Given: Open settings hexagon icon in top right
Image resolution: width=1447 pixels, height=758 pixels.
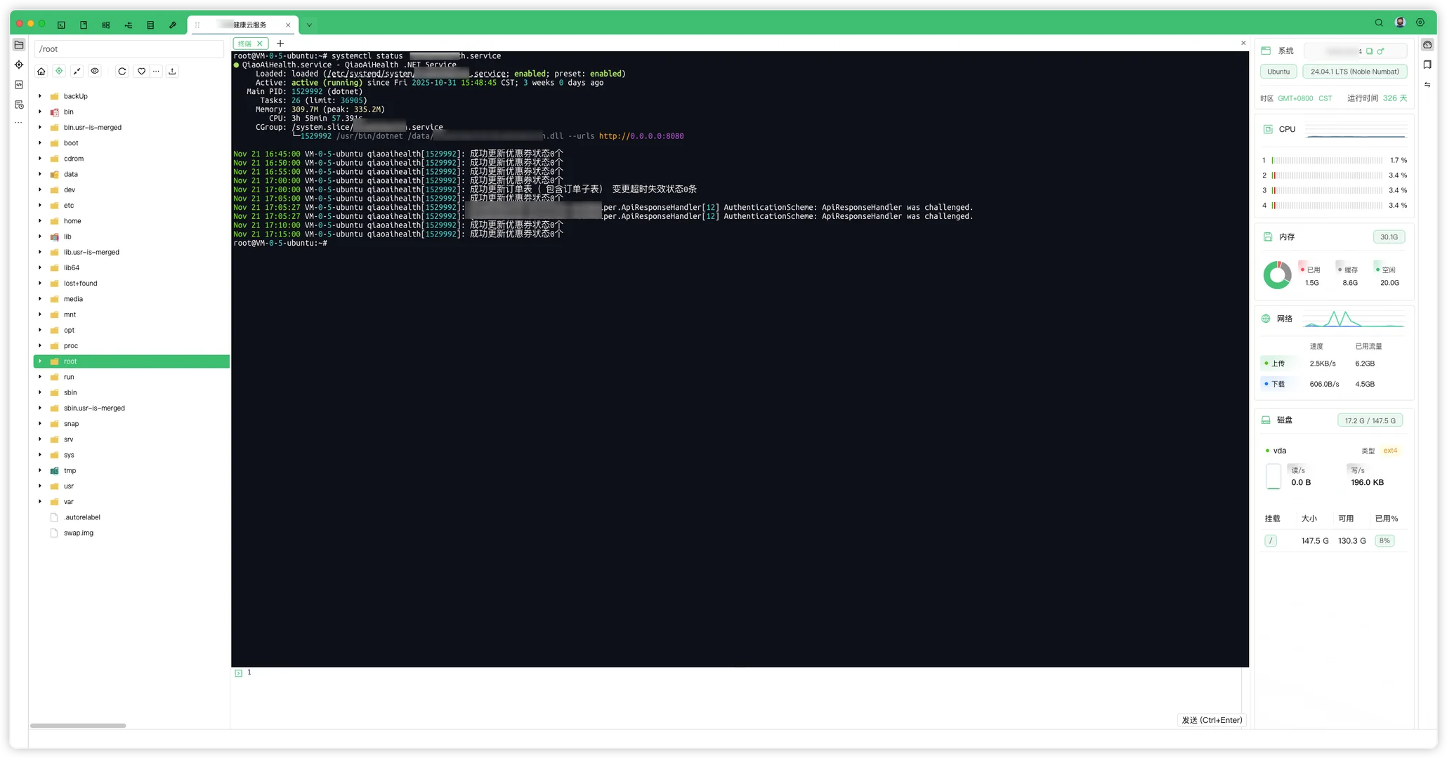Looking at the screenshot, I should click(1420, 23).
